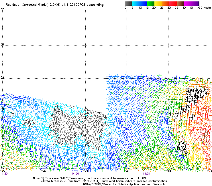Screen dimensions: 212x186
Task: Select the red 30-35 knots legend segment
Action: coord(173,3)
